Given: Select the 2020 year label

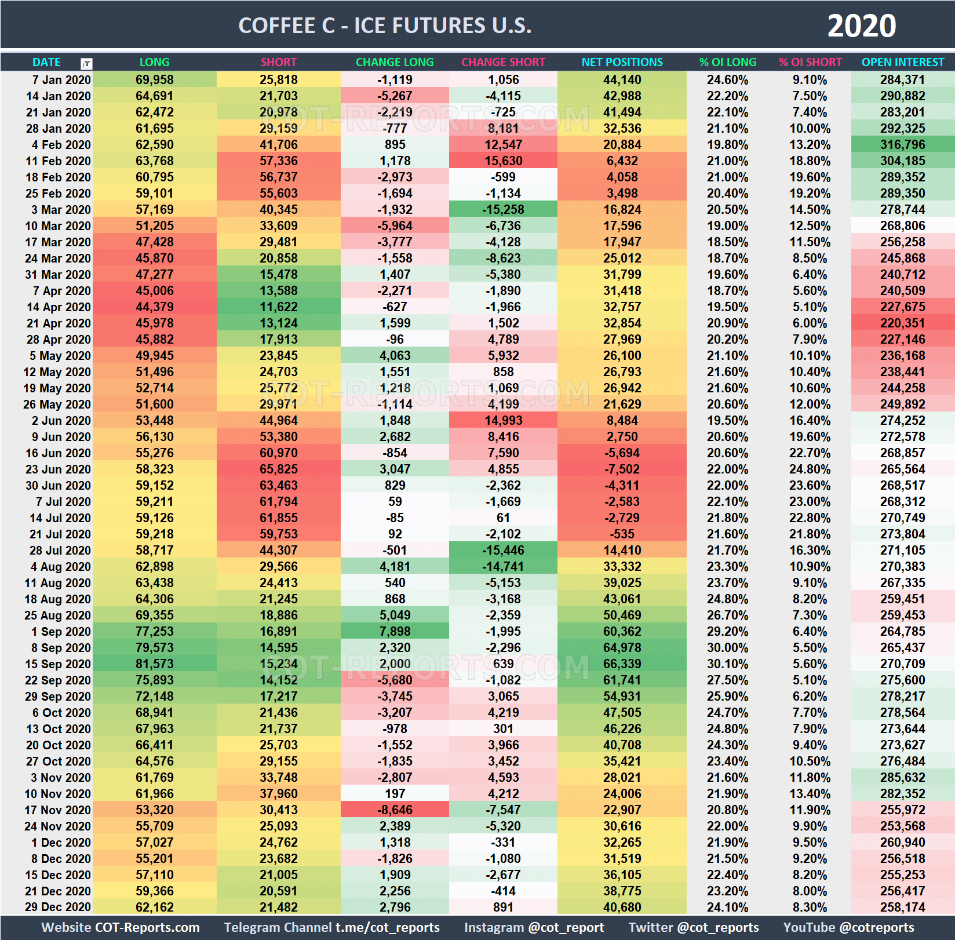Looking at the screenshot, I should [862, 25].
